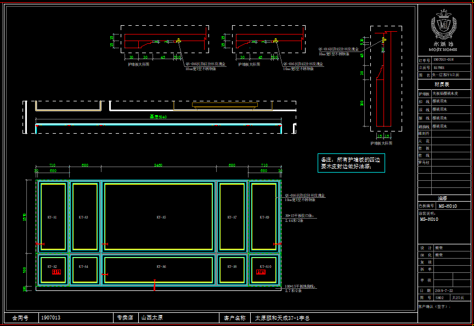The image size is (474, 326).
Task: Click the 2460 width dimension text
Action: point(158,165)
